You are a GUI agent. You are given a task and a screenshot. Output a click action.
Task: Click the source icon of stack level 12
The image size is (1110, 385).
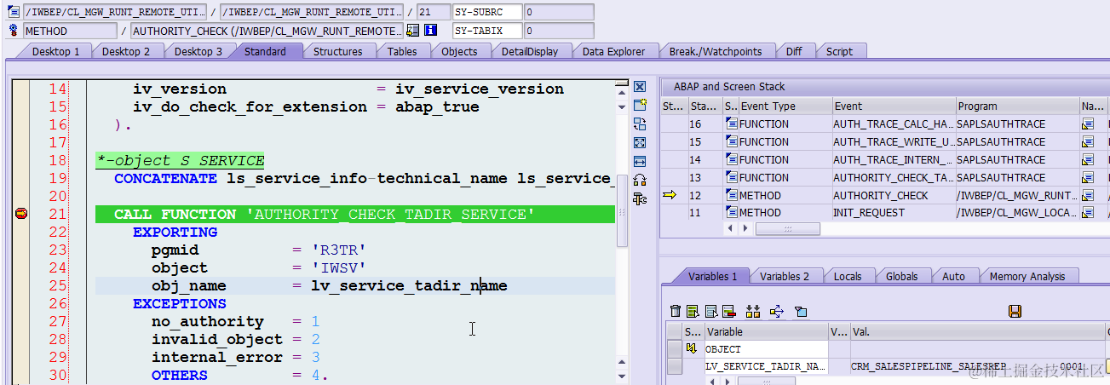(732, 195)
